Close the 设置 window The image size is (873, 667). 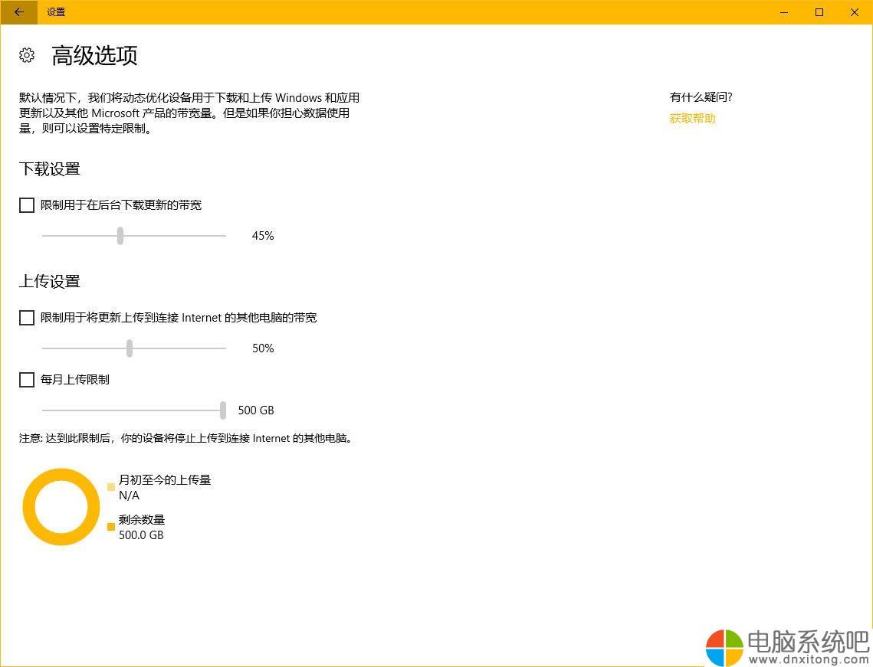[x=855, y=12]
